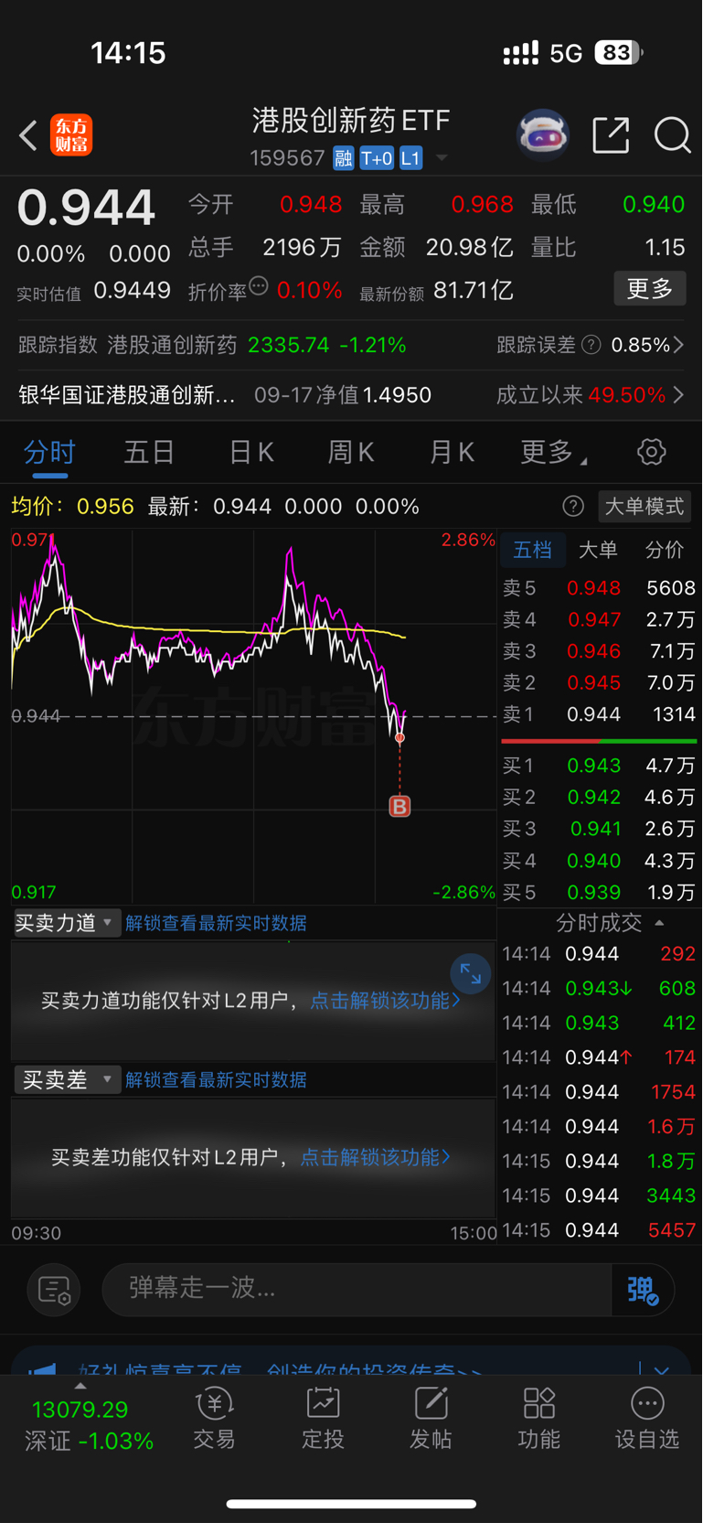Toggle 大单模式 button
The image size is (703, 1523).
pos(644,507)
